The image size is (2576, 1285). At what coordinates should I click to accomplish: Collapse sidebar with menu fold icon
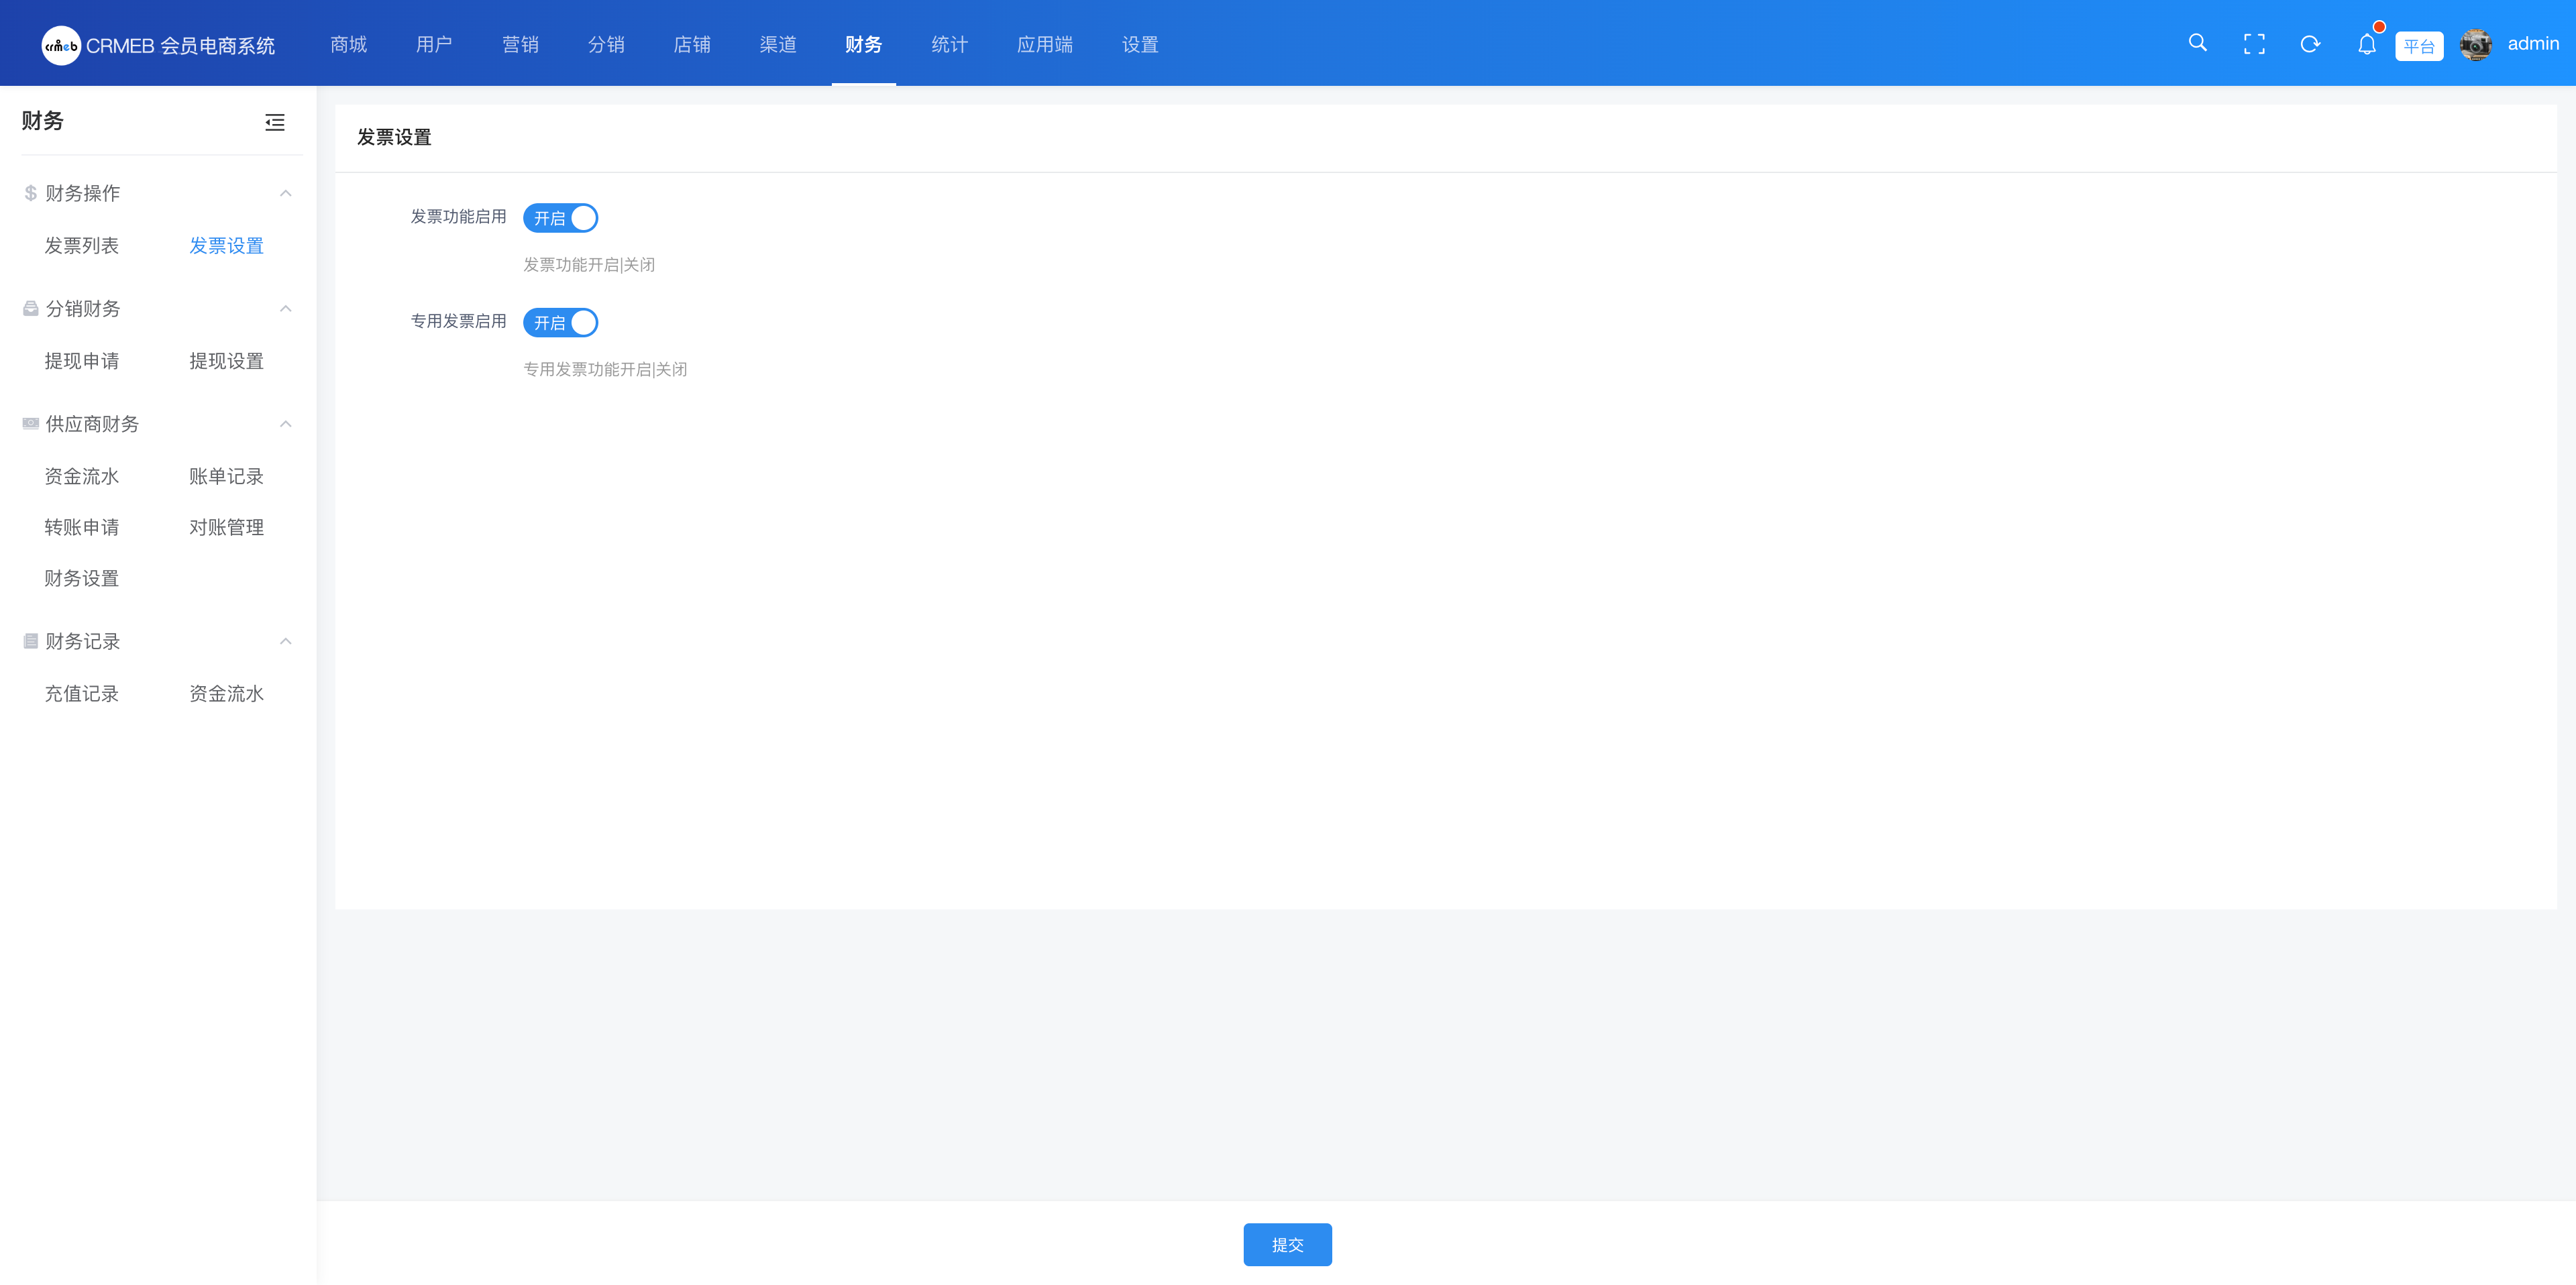[x=275, y=123]
